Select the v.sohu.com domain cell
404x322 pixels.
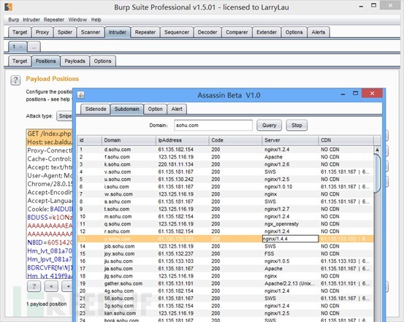[129, 172]
